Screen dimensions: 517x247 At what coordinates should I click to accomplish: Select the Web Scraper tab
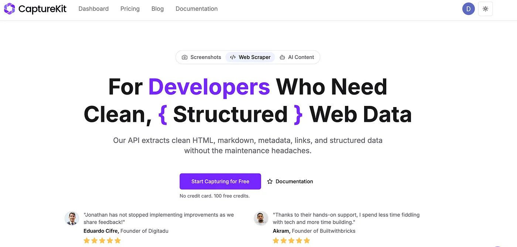pyautogui.click(x=250, y=57)
